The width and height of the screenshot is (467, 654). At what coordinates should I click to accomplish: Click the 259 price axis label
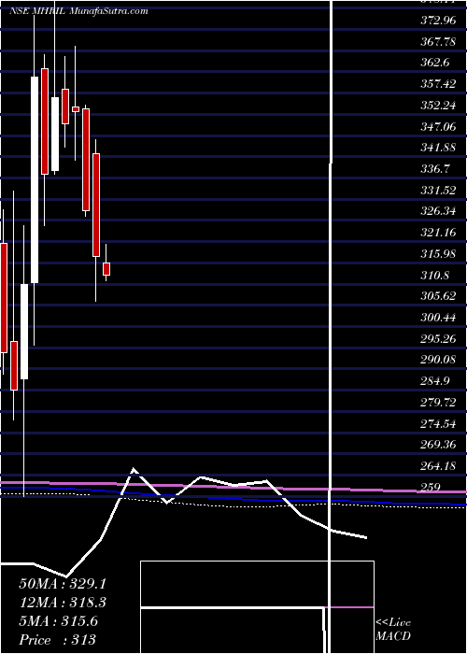coord(431,488)
